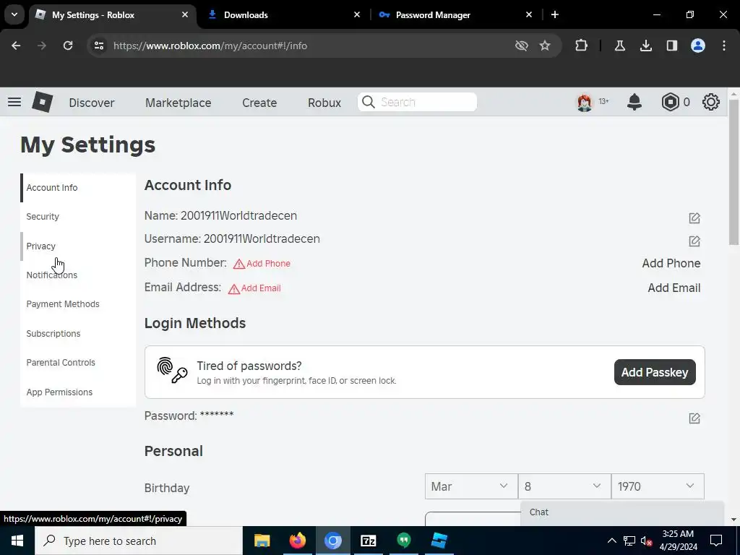Open the Parental Controls settings section
This screenshot has width=740, height=555.
pos(78,363)
